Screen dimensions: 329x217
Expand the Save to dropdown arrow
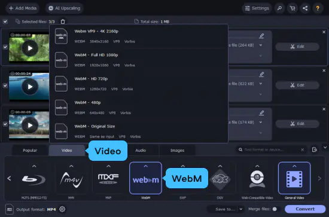[x=241, y=209]
